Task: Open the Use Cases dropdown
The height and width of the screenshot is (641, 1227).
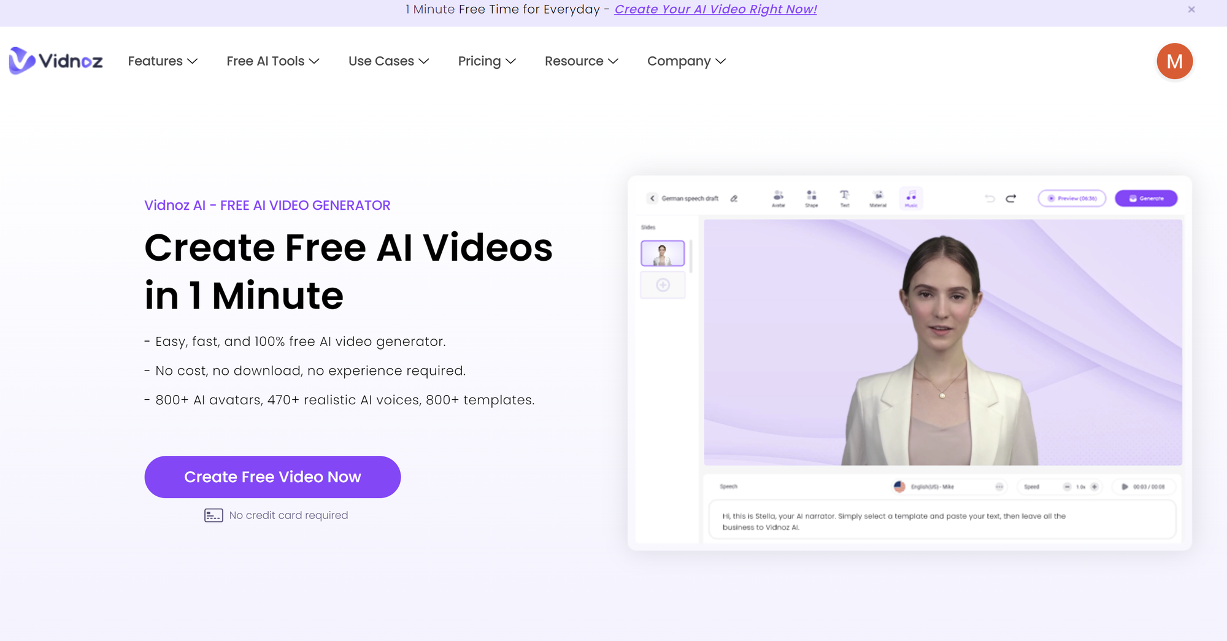Action: 389,61
